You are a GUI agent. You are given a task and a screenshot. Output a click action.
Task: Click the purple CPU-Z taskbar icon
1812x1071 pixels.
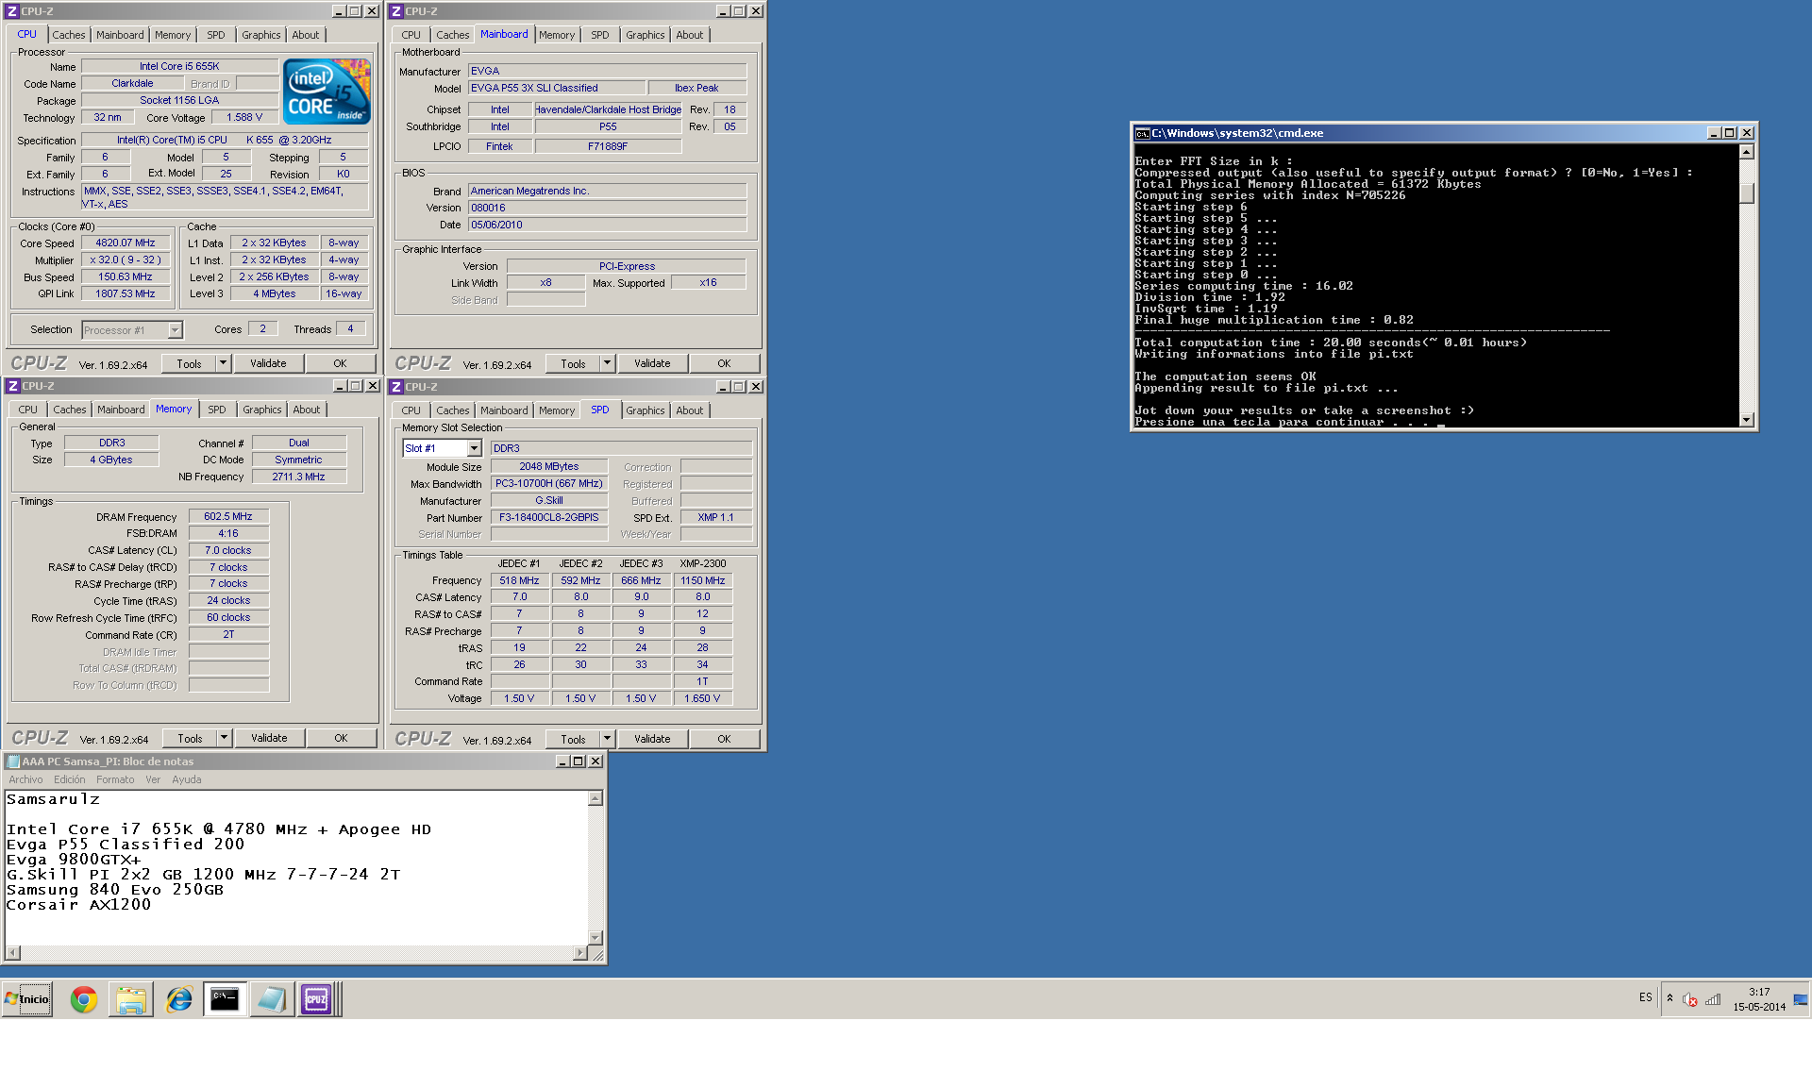[x=316, y=999]
